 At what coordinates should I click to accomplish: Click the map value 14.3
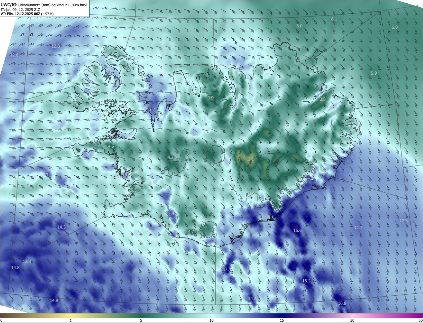(61, 227)
